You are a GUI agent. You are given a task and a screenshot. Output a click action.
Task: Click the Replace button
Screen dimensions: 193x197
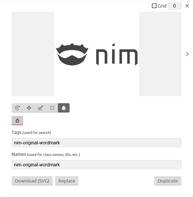[x=67, y=181]
